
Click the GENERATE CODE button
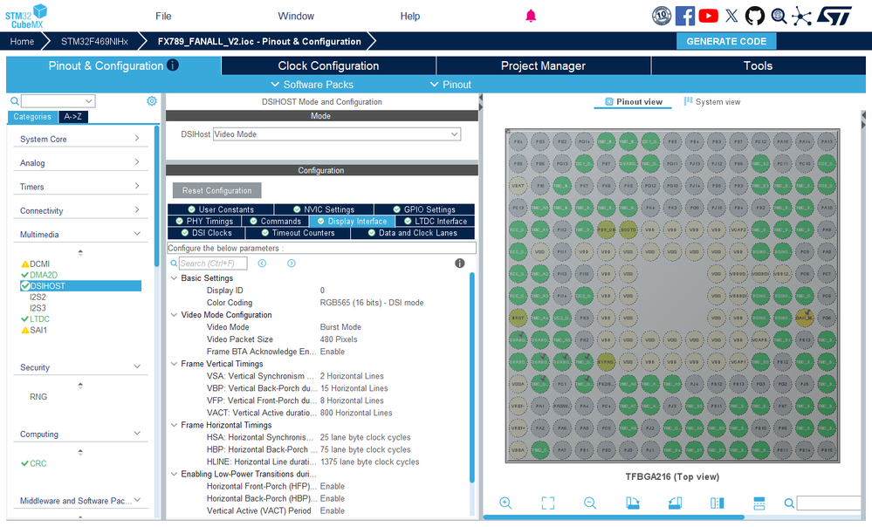726,41
